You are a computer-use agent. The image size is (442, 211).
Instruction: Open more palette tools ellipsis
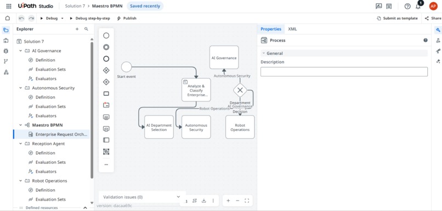[x=106, y=164]
